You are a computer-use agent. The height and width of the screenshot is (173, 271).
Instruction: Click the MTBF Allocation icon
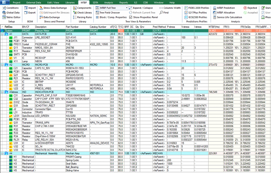(x=226, y=12)
